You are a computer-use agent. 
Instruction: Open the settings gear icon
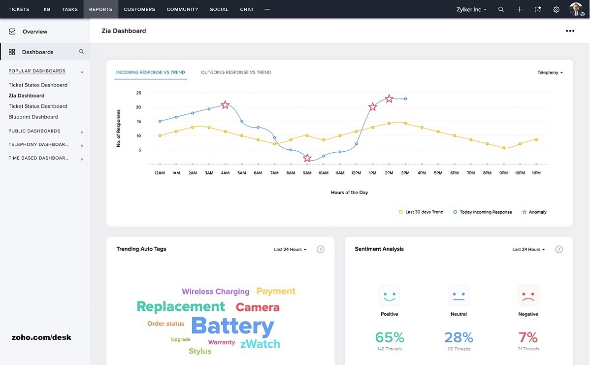pos(556,9)
